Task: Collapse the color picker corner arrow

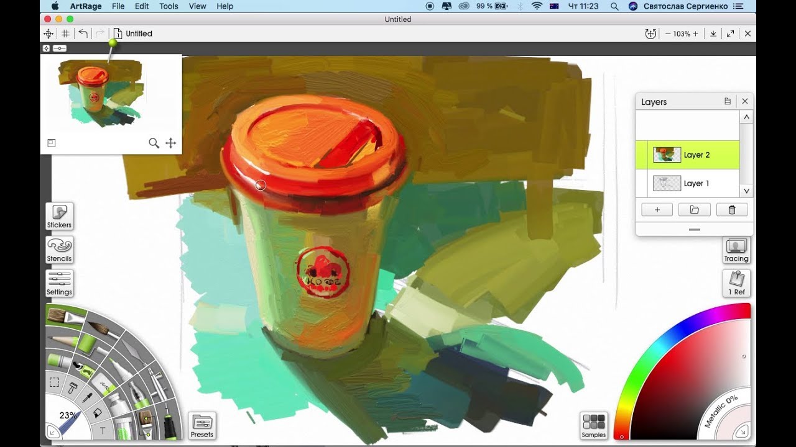Action: coord(742,431)
